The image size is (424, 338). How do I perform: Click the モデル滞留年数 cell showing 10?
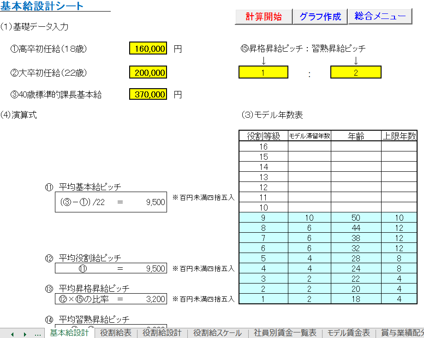tap(310, 217)
